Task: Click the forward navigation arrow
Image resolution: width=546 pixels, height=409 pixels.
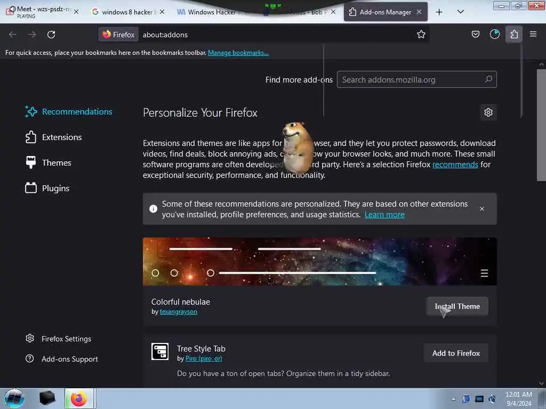Action: (x=31, y=35)
